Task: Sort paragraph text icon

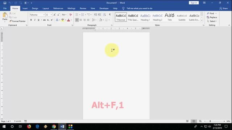Action: point(105,14)
